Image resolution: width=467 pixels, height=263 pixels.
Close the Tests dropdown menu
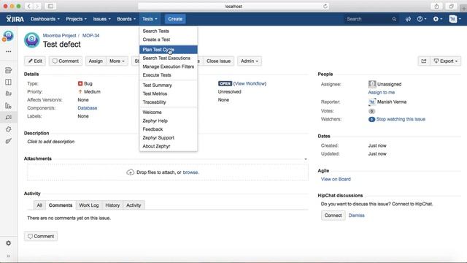point(150,19)
